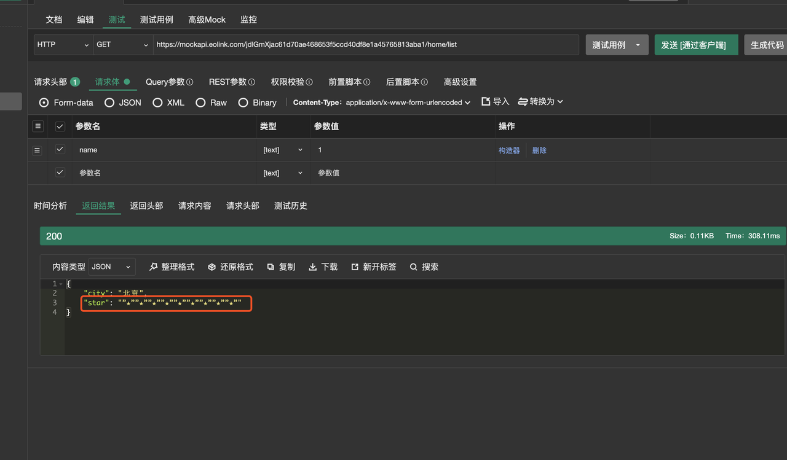787x460 pixels.
Task: Open the GET method dropdown
Action: [123, 45]
